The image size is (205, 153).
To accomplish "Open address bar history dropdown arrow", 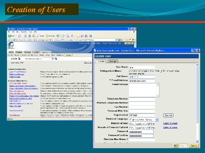I will [x=116, y=40].
